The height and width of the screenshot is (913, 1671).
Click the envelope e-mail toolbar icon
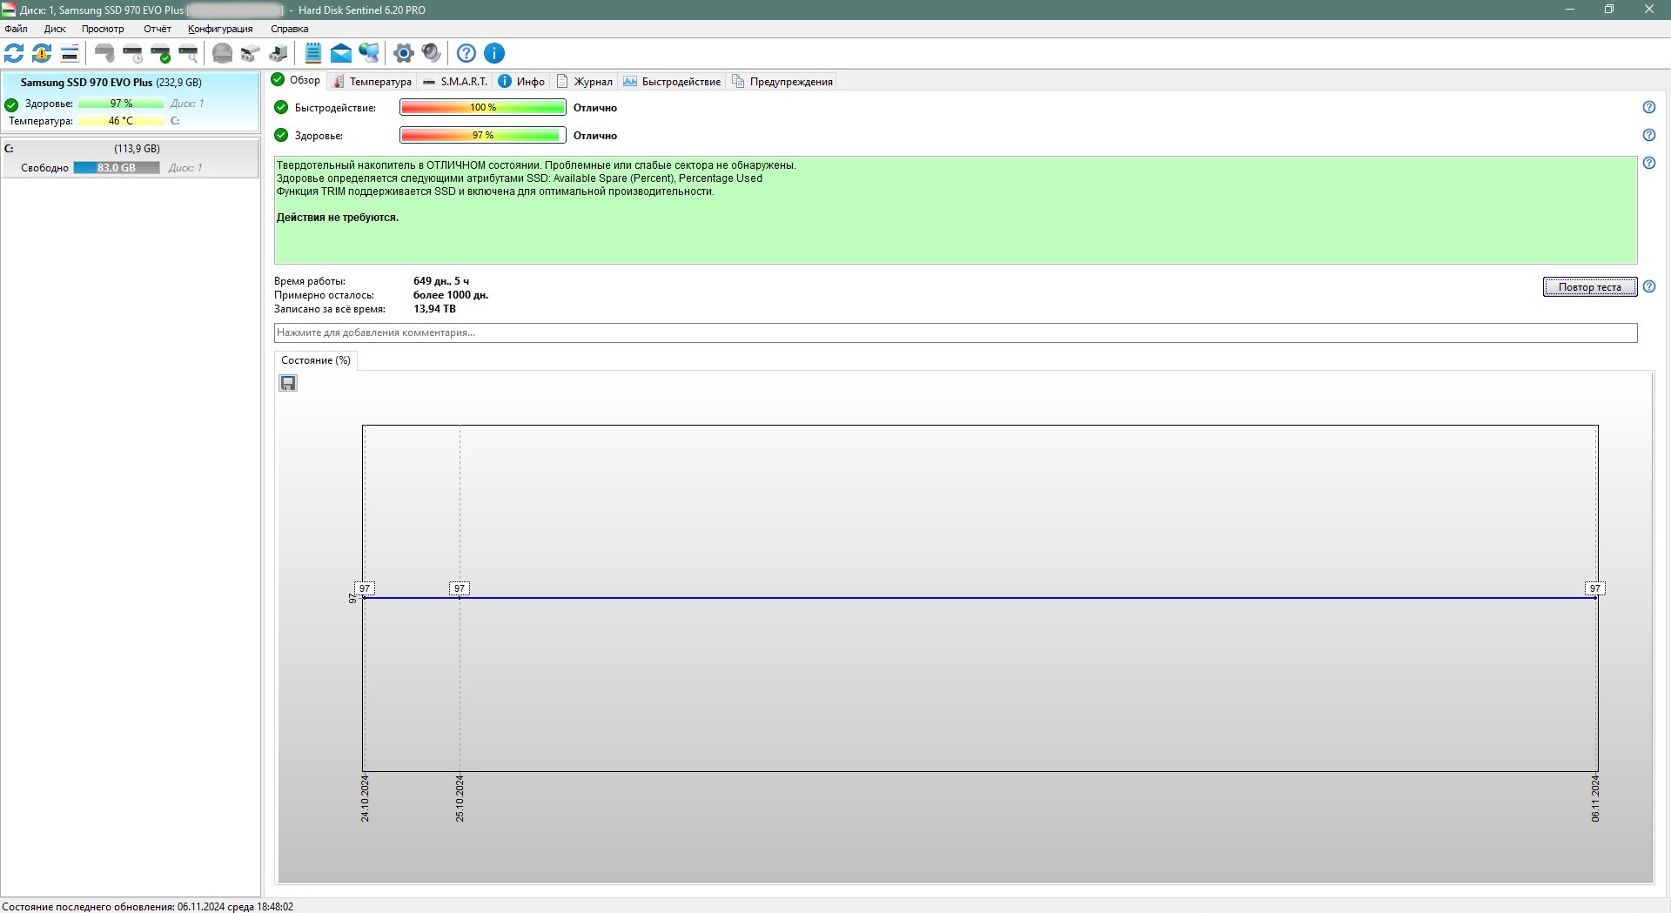tap(341, 53)
